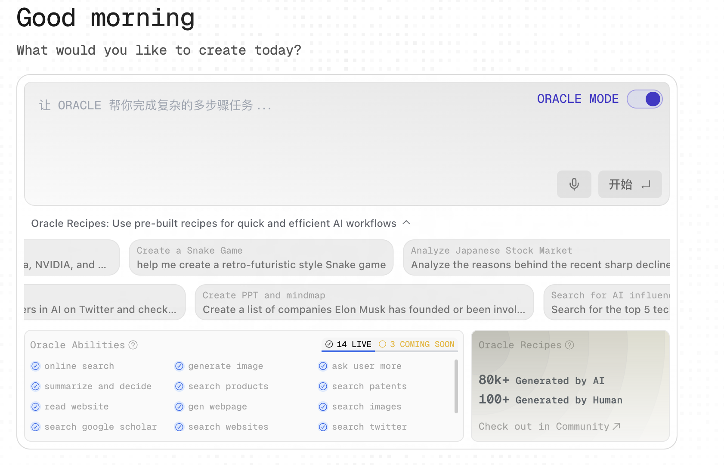Click the Good morning heading
Screen dimensions: 724x465
pyautogui.click(x=105, y=18)
